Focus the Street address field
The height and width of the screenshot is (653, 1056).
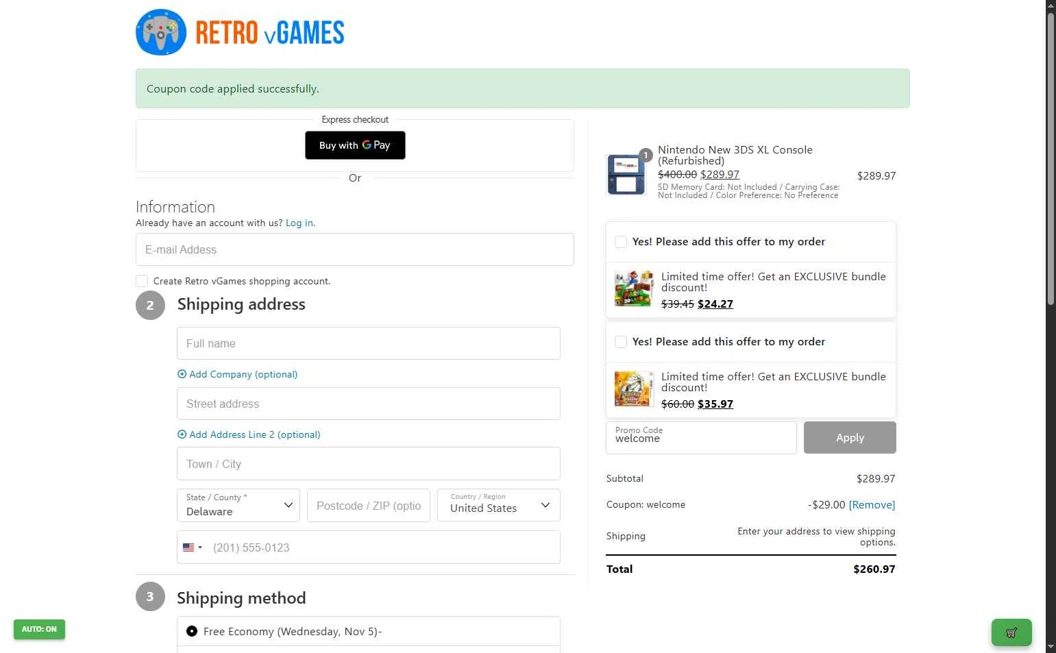(369, 404)
